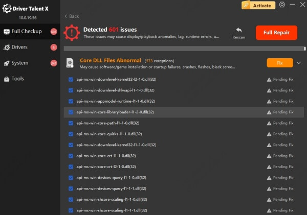Open the Full Checkup section
This screenshot has width=307, height=215.
point(30,32)
